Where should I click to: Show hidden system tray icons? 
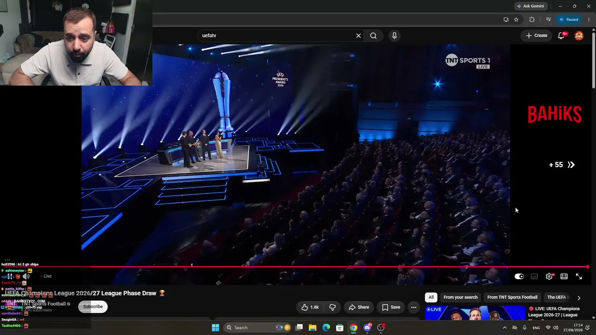point(504,328)
